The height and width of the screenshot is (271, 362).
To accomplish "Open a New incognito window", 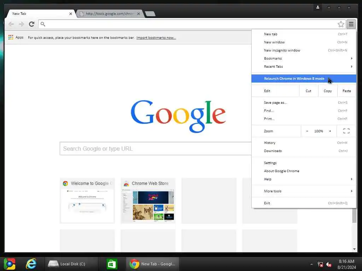I will tap(304, 50).
